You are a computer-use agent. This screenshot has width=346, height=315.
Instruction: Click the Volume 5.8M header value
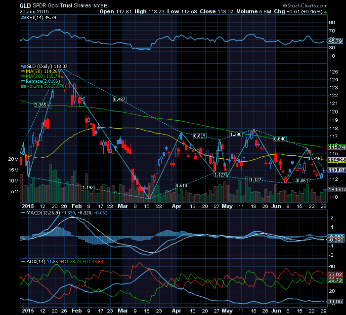pyautogui.click(x=254, y=11)
